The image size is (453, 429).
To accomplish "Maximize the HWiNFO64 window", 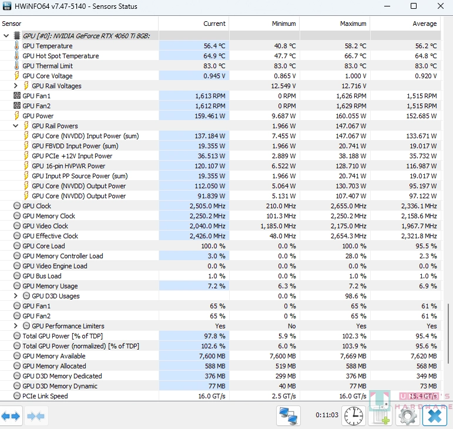I will [x=414, y=6].
